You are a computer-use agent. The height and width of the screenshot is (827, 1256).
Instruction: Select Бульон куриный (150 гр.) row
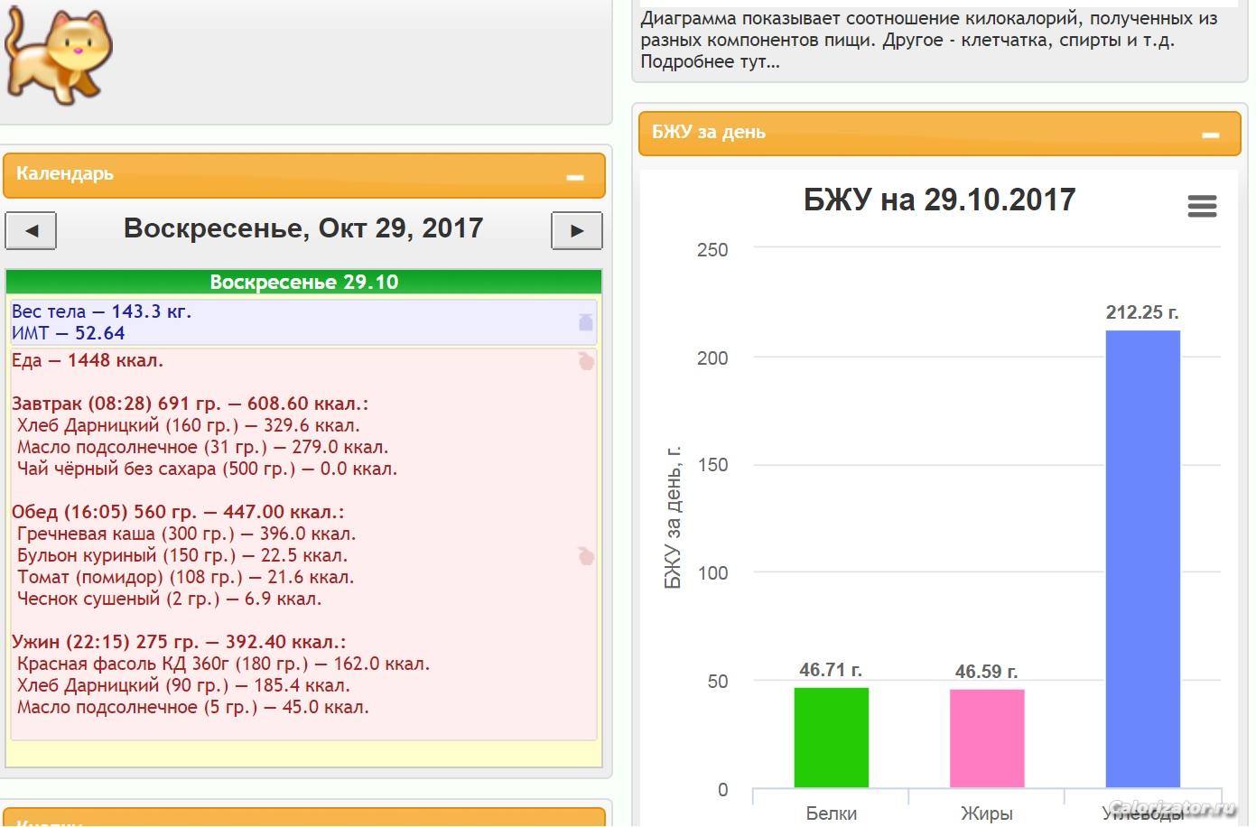point(182,555)
